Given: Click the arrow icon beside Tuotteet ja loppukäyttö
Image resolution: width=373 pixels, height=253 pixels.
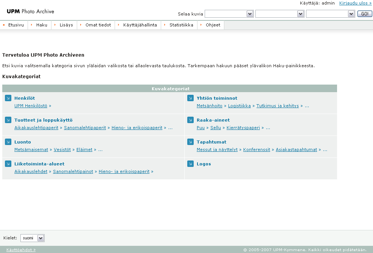Looking at the screenshot, I should [x=8, y=120].
